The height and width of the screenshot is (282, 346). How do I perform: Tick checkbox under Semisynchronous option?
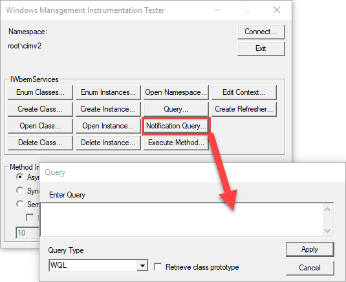click(30, 217)
